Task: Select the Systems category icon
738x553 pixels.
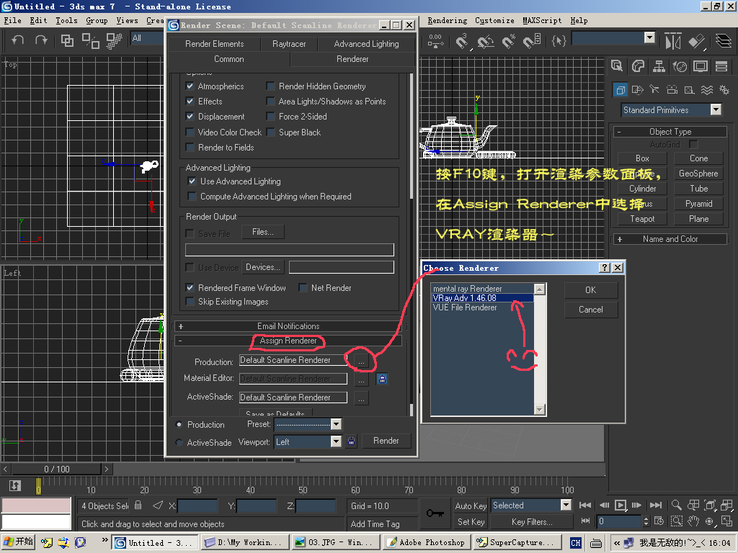Action: [724, 89]
